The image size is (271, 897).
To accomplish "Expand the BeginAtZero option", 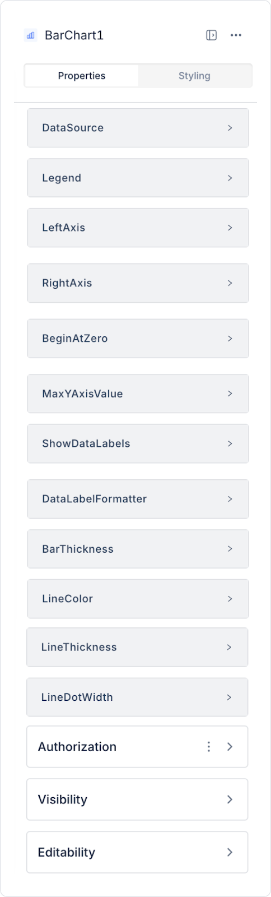I will pos(138,339).
